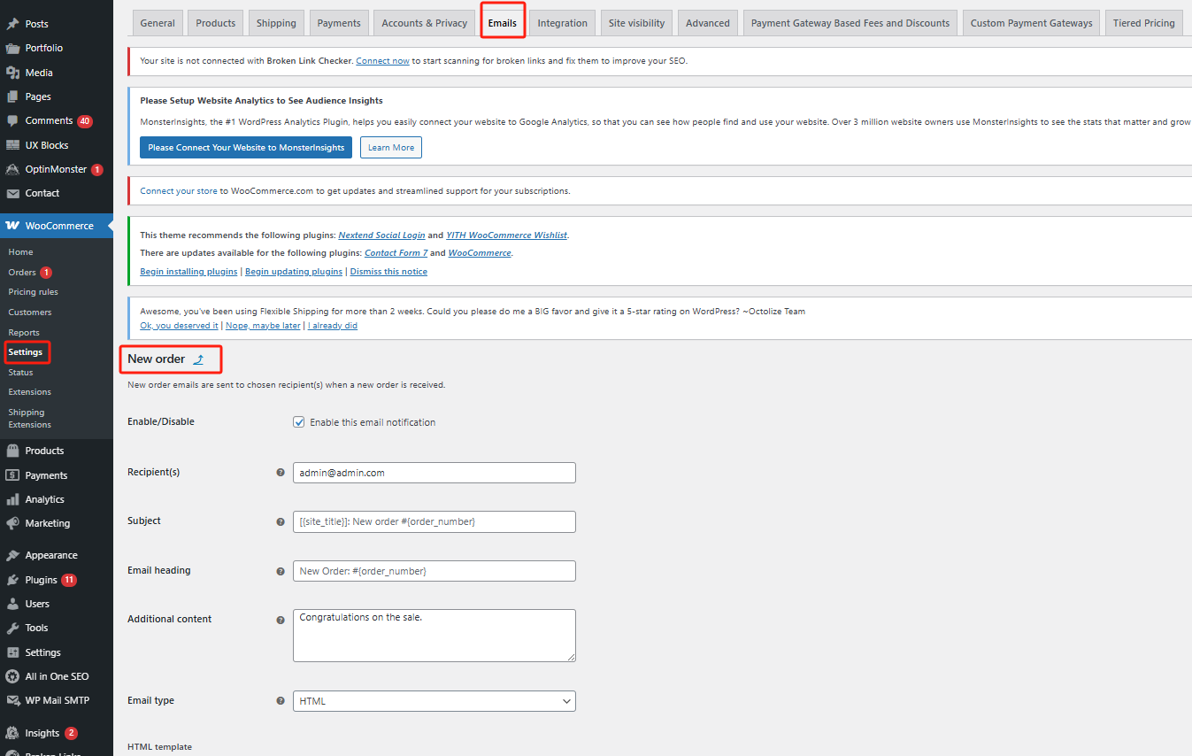Click the Contact envelope icon
This screenshot has height=756, width=1192.
(12, 193)
